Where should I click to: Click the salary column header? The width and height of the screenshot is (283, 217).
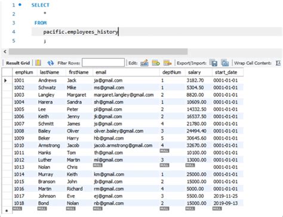pos(195,73)
